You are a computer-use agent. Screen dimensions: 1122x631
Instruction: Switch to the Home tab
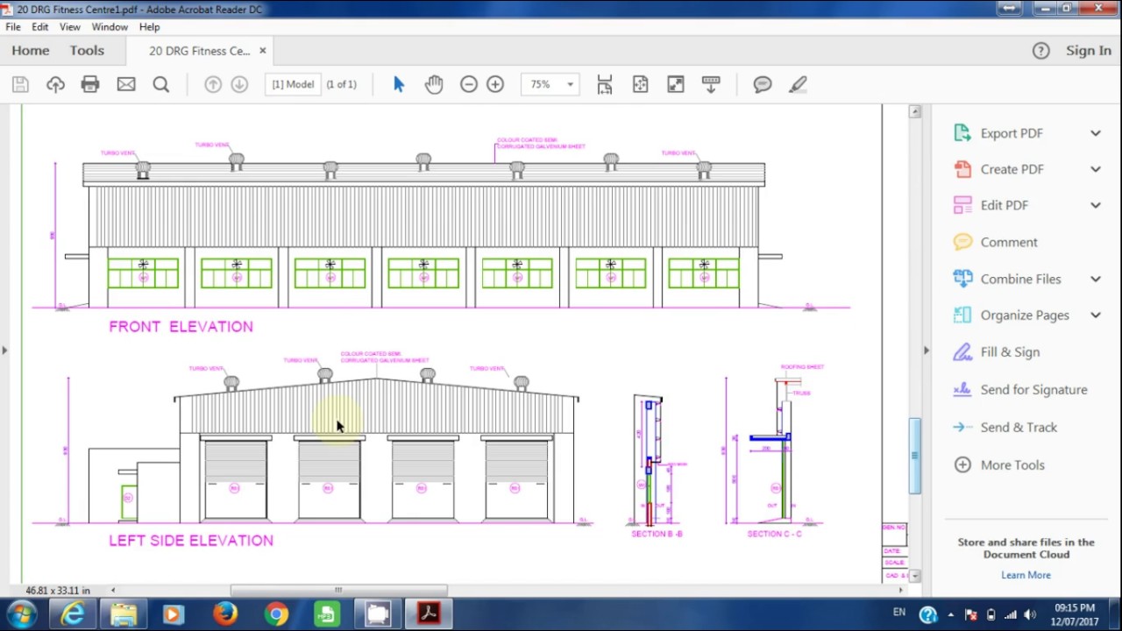point(31,51)
